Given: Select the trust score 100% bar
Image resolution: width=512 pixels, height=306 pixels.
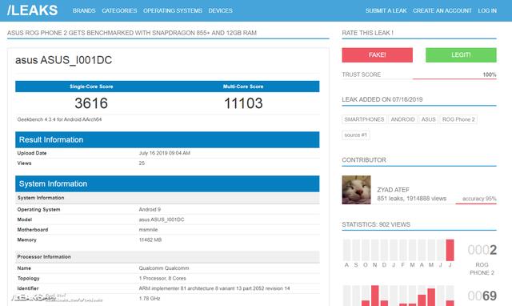Looking at the screenshot, I should pos(454,79).
